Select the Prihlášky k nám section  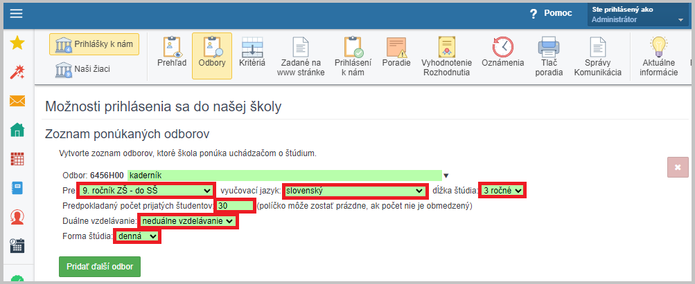point(94,44)
